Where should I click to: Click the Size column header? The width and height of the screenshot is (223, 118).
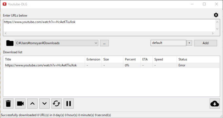tap(112, 59)
